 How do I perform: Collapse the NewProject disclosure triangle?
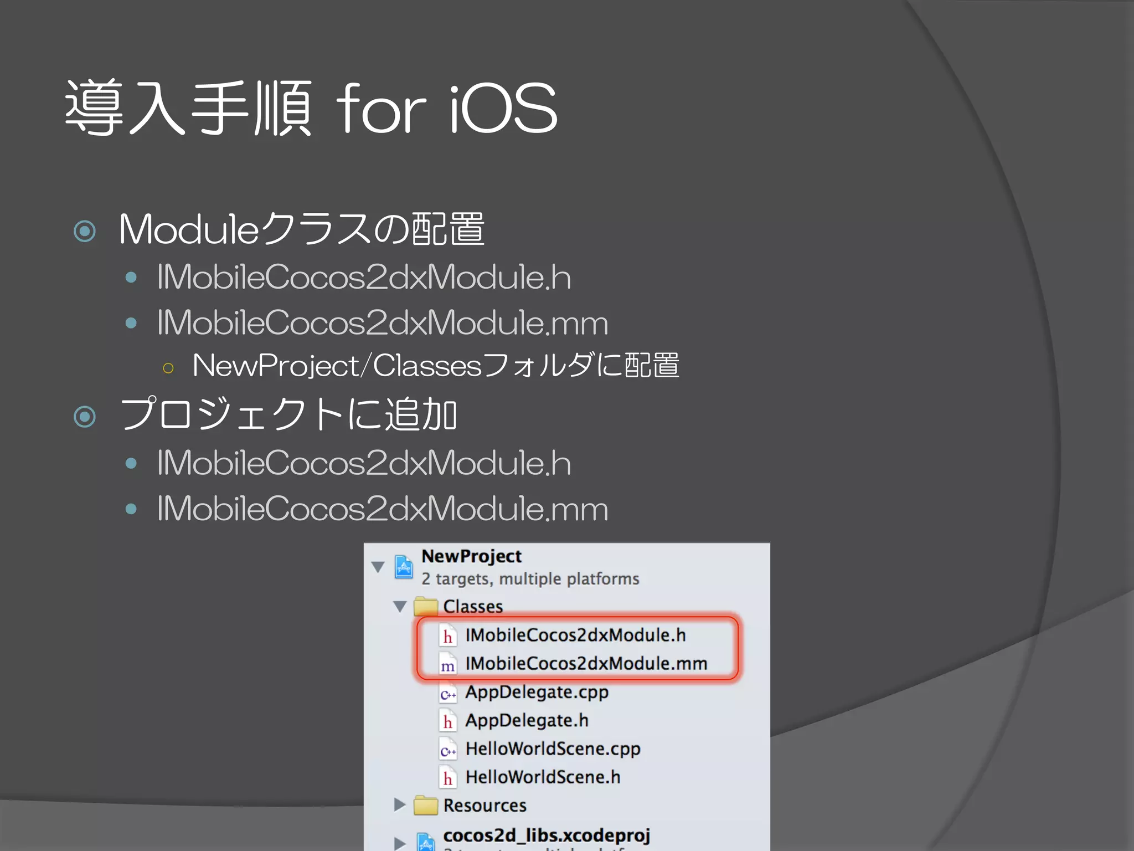coord(378,567)
